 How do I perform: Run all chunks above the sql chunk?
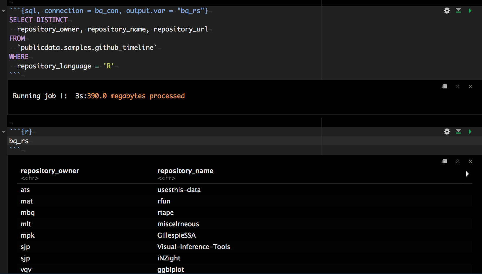458,11
